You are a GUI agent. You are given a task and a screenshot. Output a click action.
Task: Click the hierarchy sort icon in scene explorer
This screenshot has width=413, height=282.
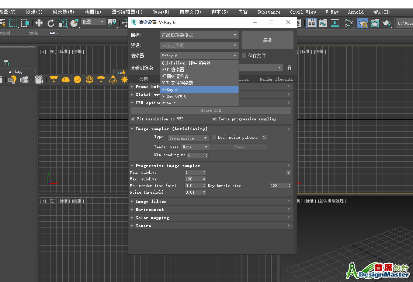coord(7,63)
